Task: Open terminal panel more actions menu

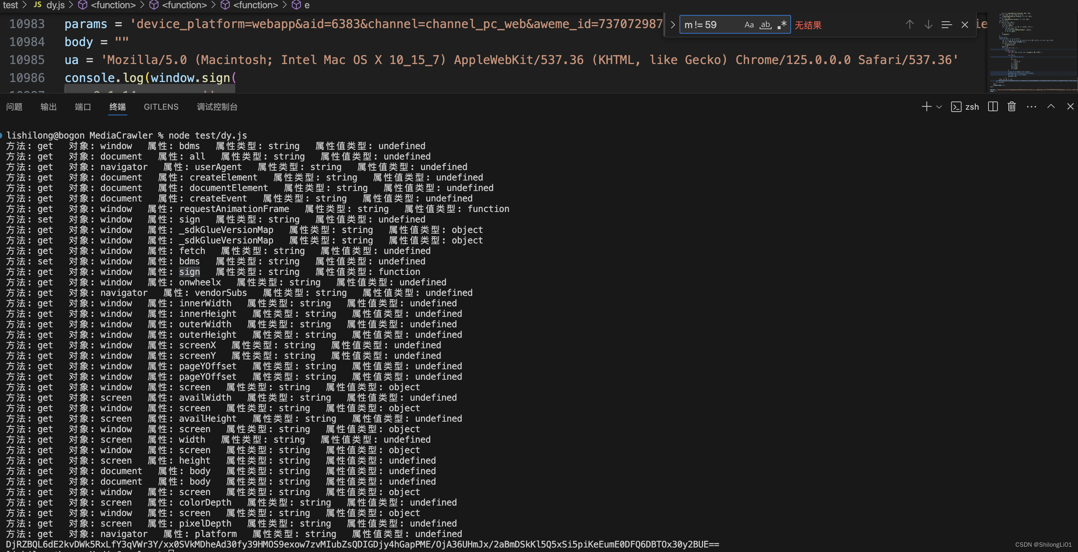Action: click(1032, 107)
